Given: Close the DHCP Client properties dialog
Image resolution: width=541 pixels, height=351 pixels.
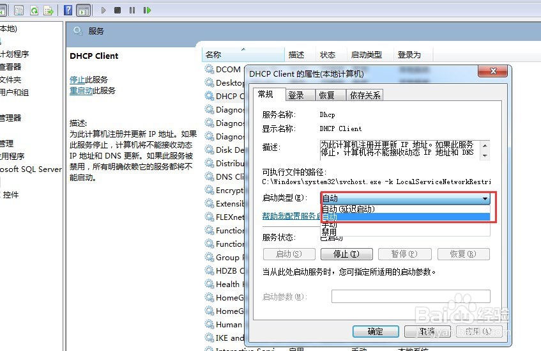Looking at the screenshot, I should (492, 71).
